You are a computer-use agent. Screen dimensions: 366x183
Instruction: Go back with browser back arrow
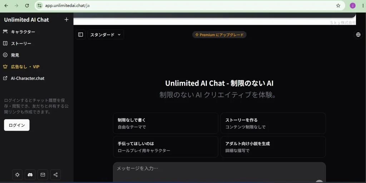click(x=6, y=6)
